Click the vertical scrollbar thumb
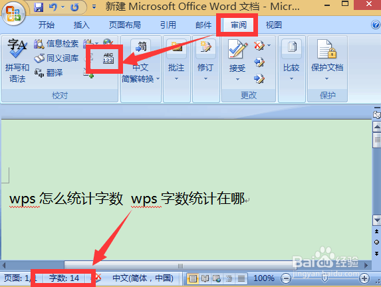Viewport: 381px width, 287px height. (x=377, y=140)
